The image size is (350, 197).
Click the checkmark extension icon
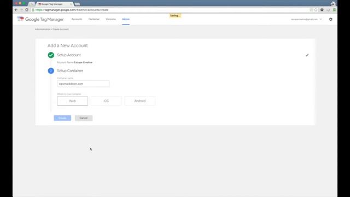[328, 10]
